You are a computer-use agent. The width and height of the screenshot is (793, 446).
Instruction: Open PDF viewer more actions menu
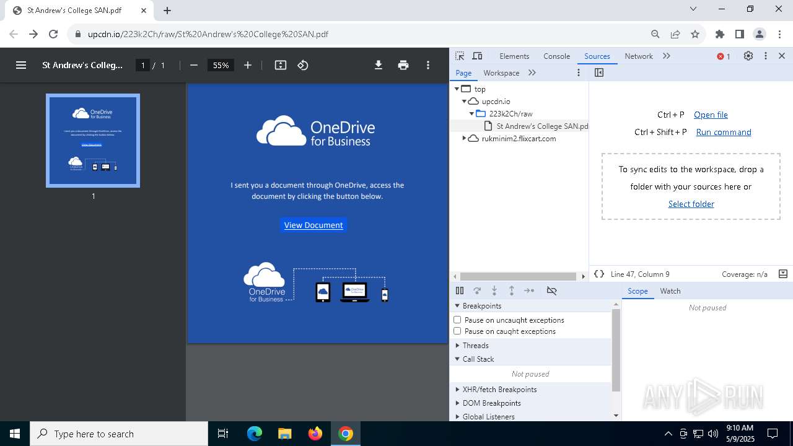click(x=428, y=65)
